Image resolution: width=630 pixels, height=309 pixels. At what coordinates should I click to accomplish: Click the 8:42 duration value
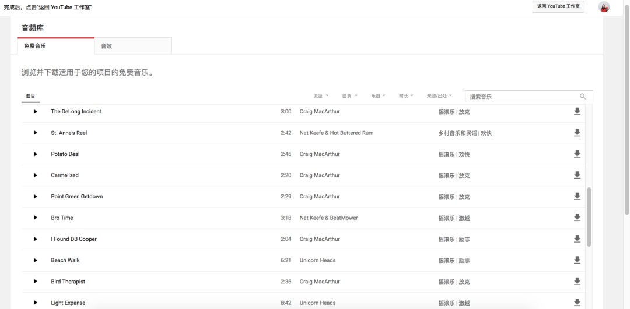(286, 303)
